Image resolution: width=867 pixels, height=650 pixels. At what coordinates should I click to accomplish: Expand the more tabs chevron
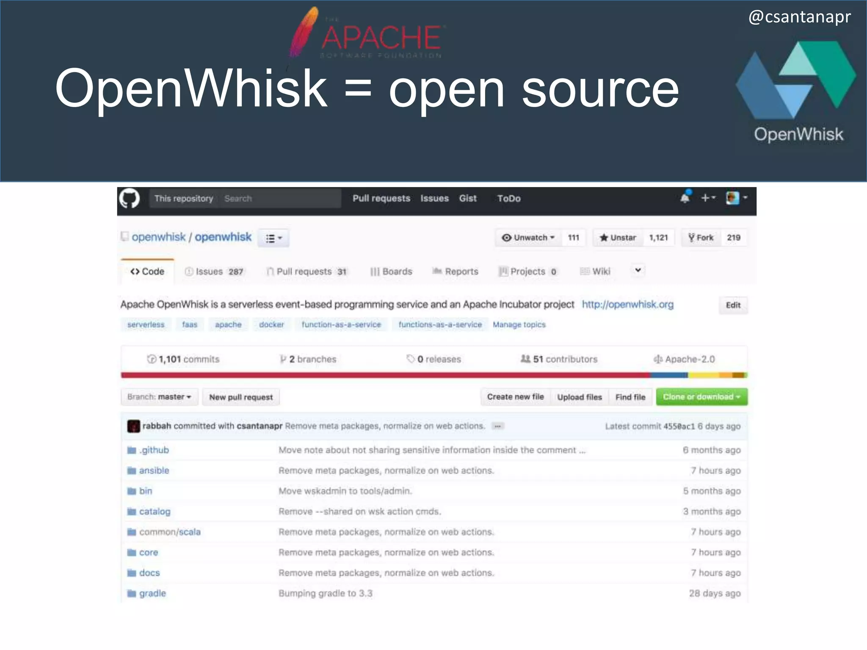point(638,270)
